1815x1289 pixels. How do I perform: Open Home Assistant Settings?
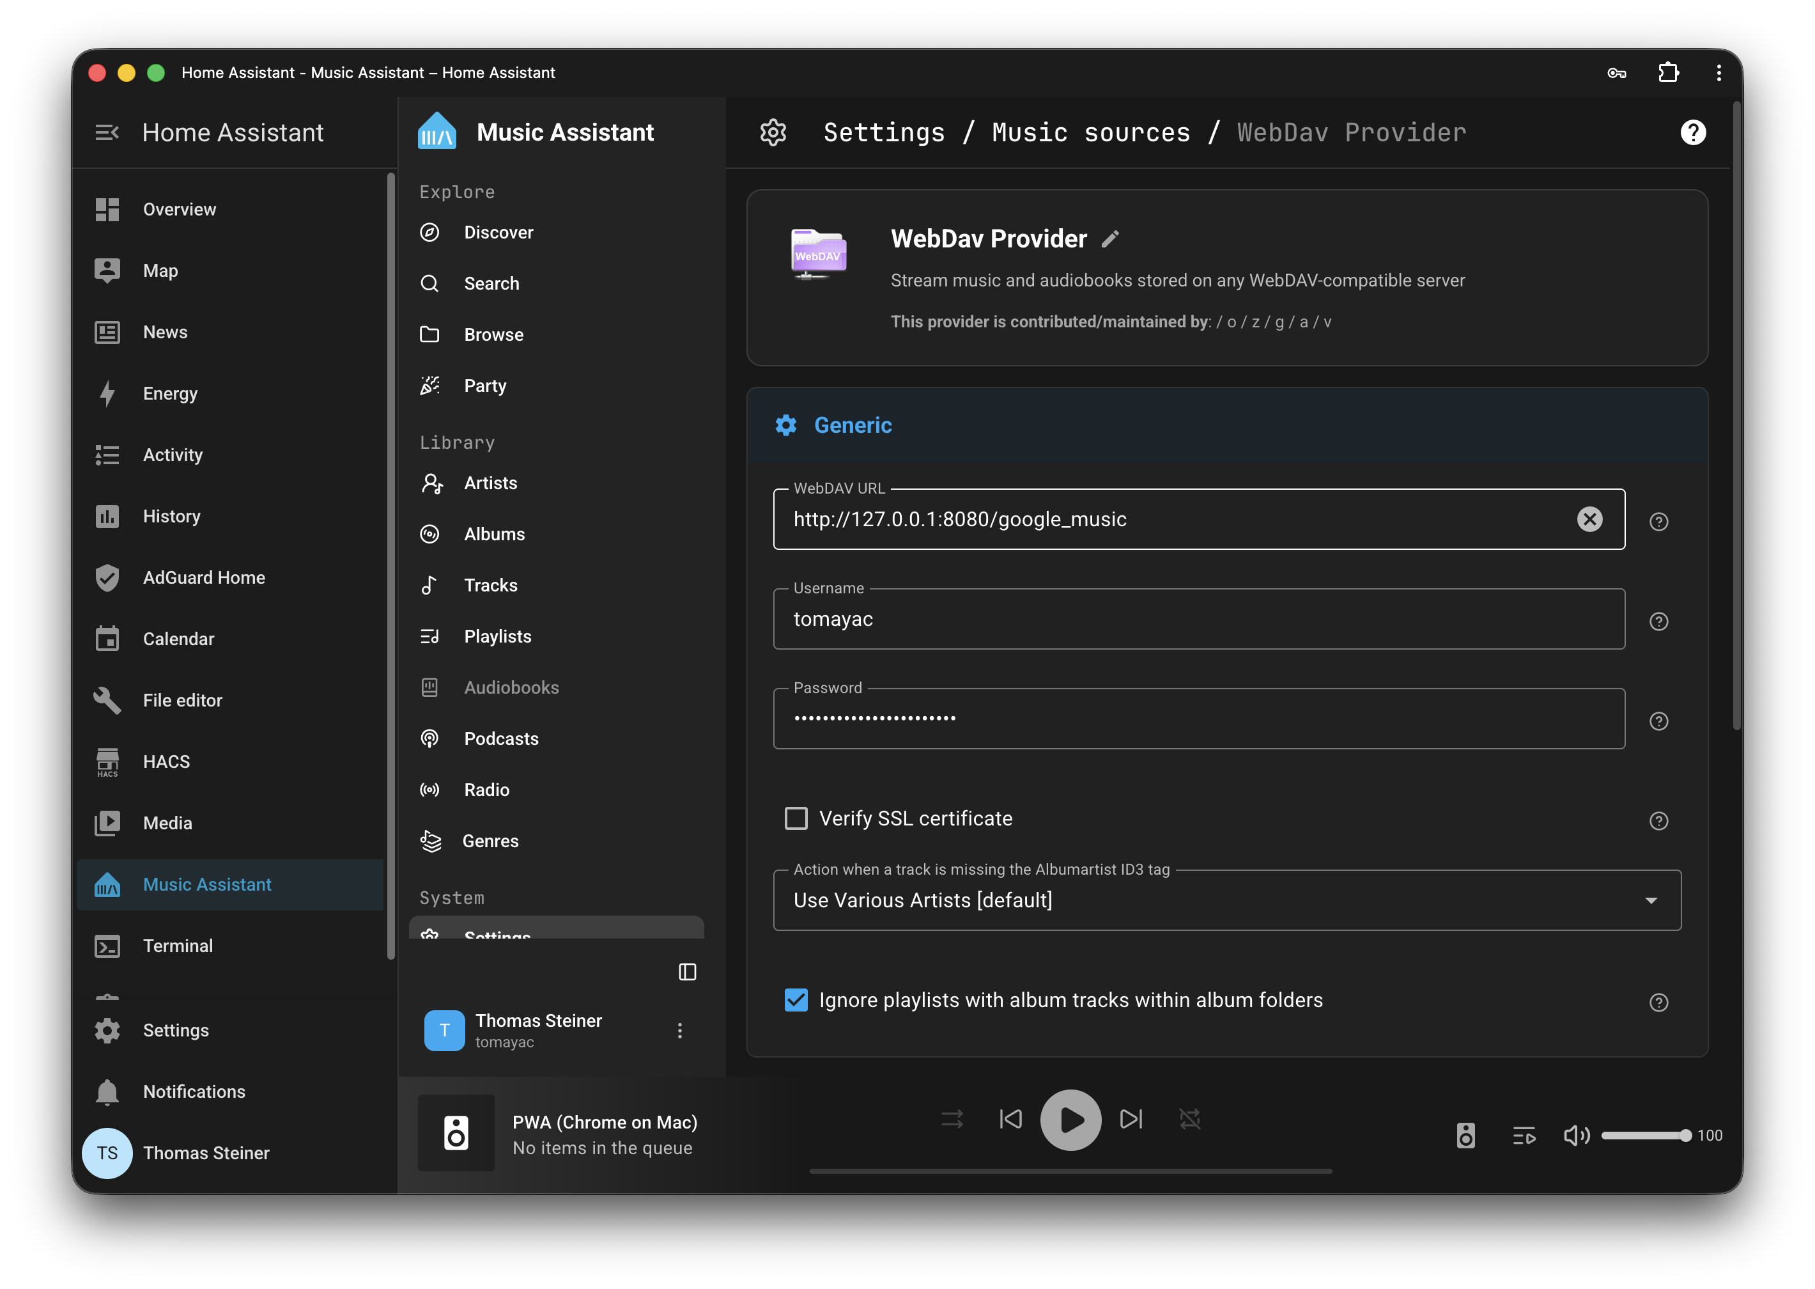tap(230, 1030)
